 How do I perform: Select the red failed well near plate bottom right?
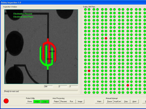pyautogui.click(x=128, y=85)
